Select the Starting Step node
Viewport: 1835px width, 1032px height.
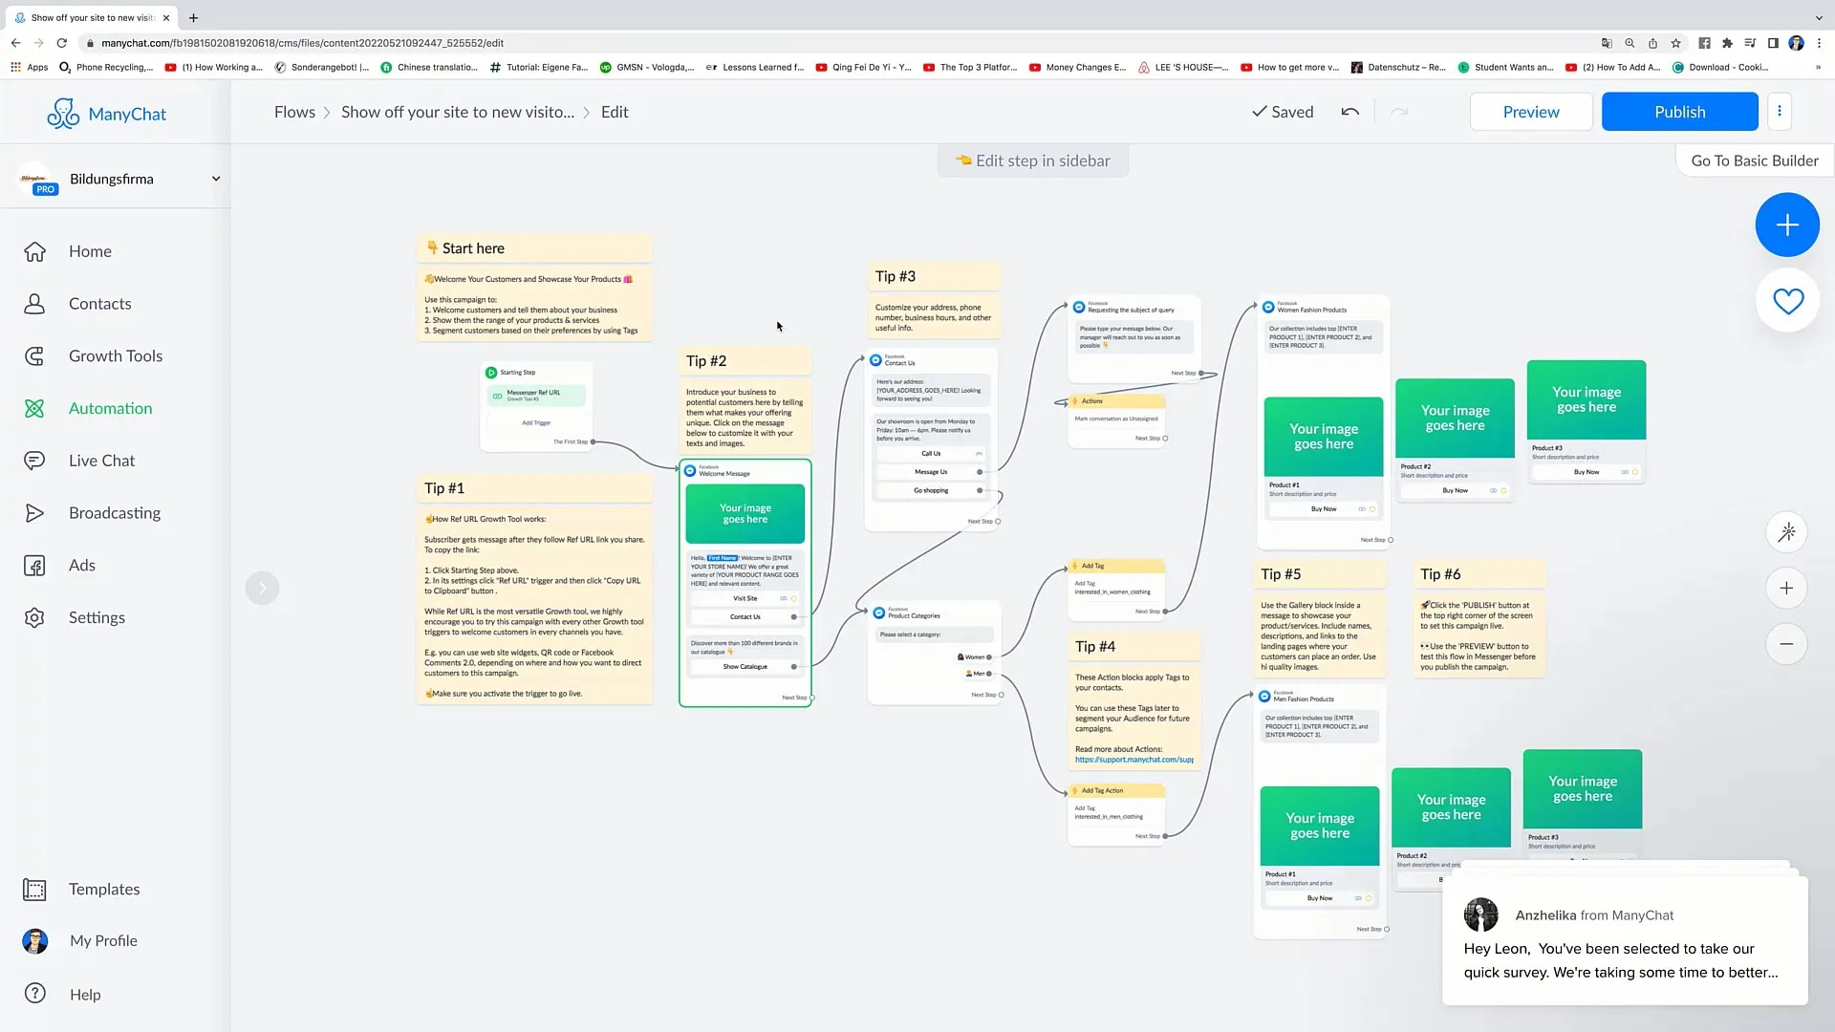tap(536, 405)
